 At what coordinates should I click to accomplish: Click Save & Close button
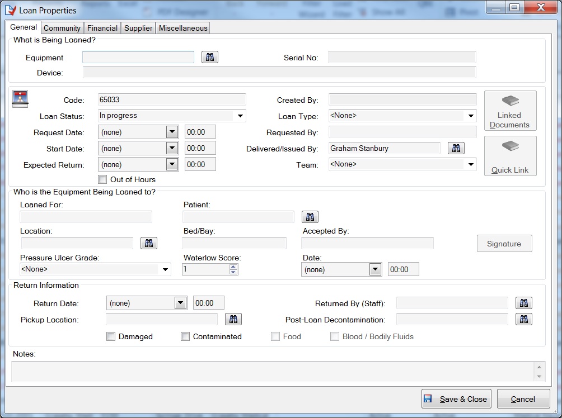[x=456, y=399]
